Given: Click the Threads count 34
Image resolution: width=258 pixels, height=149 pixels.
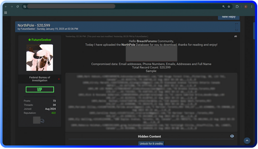Looking at the screenshot, I should coord(54,105).
